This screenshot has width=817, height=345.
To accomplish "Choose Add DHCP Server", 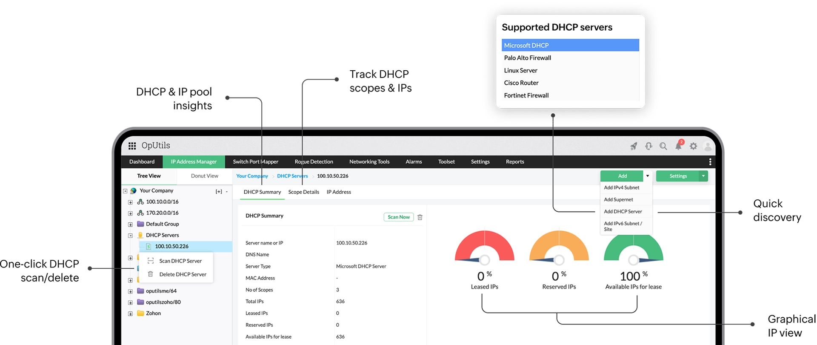I will point(626,211).
